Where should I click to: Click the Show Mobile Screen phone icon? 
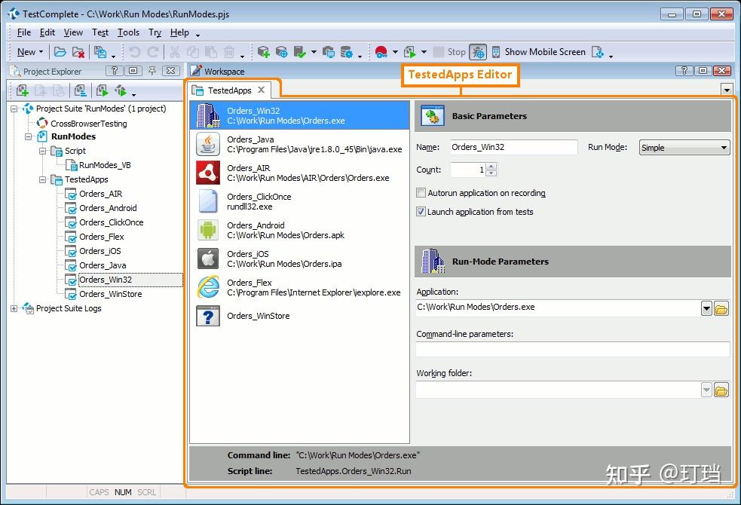(496, 52)
